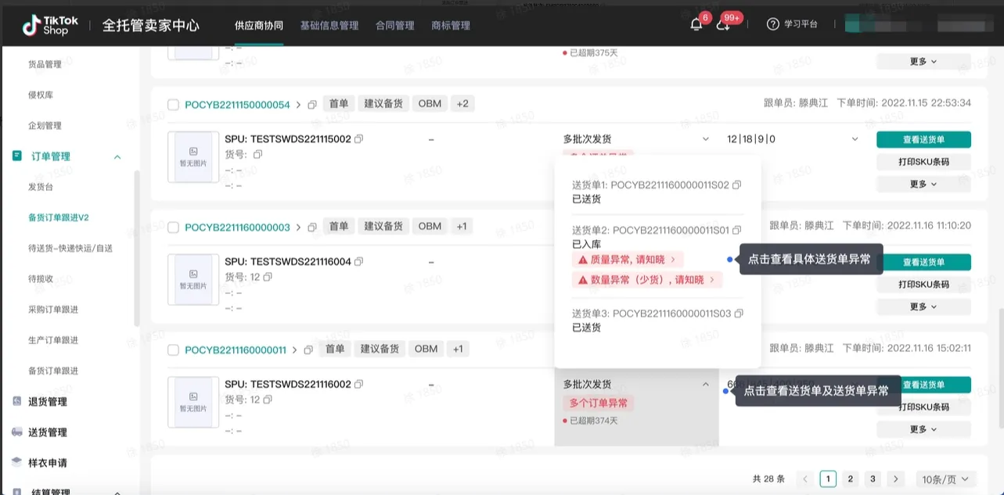The width and height of the screenshot is (1004, 495).
Task: Go to next page arrow
Action: [896, 479]
